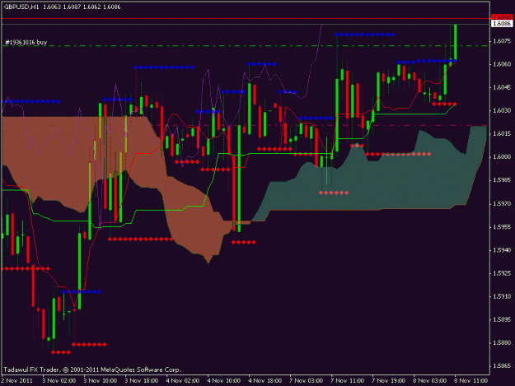This screenshot has width=515, height=386.
Task: Click the 1.5910 price axis label
Action: click(x=502, y=296)
